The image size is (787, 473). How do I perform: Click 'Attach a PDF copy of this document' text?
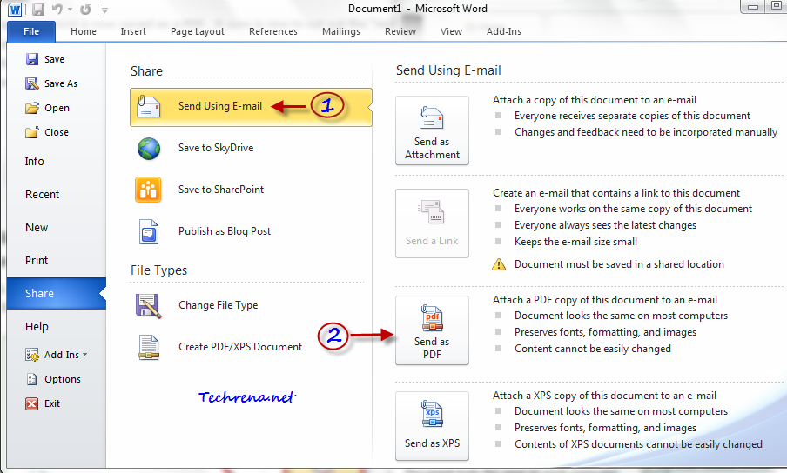[605, 300]
